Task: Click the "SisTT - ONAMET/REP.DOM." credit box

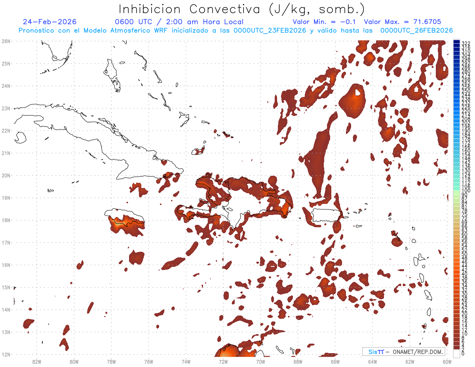Action: 403,352
